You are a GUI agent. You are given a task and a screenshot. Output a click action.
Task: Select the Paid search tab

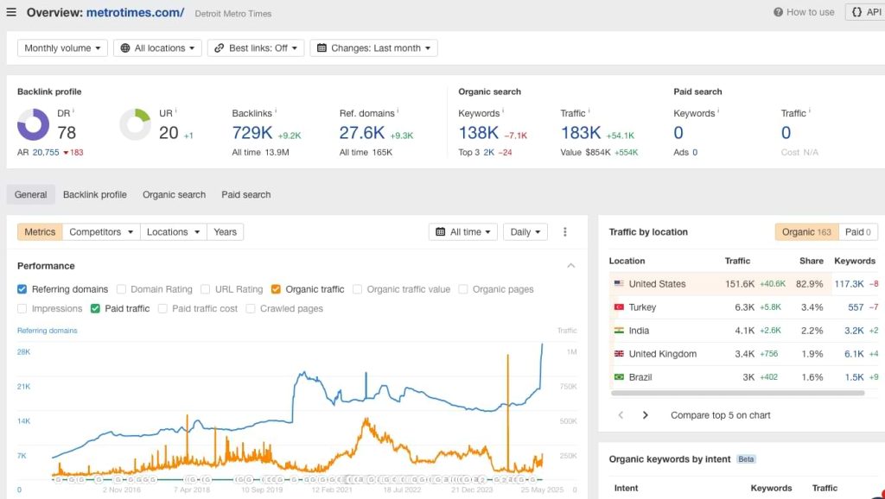(x=245, y=194)
